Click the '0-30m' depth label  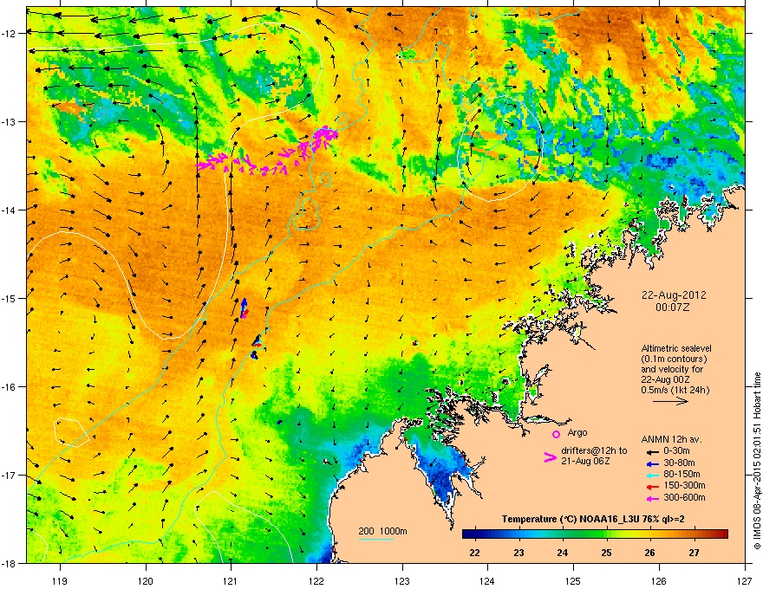[676, 451]
